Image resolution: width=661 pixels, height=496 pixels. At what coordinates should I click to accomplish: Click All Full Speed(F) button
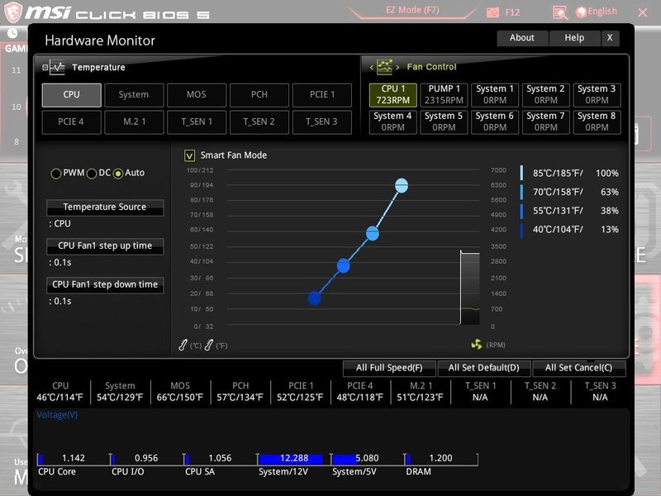tap(389, 368)
